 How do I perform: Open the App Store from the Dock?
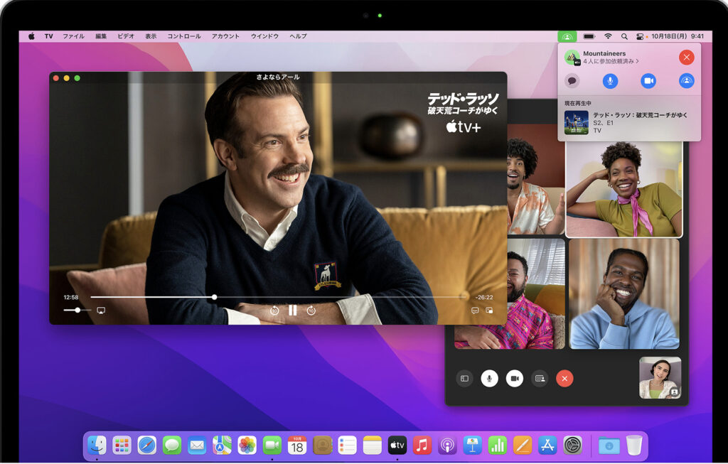pos(548,446)
